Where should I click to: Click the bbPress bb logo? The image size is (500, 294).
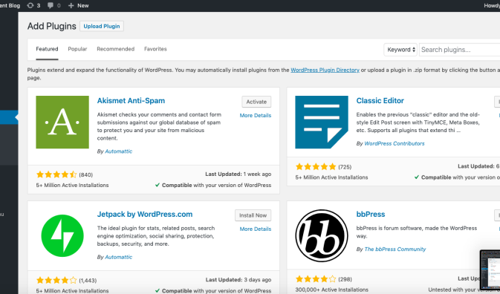(x=322, y=235)
